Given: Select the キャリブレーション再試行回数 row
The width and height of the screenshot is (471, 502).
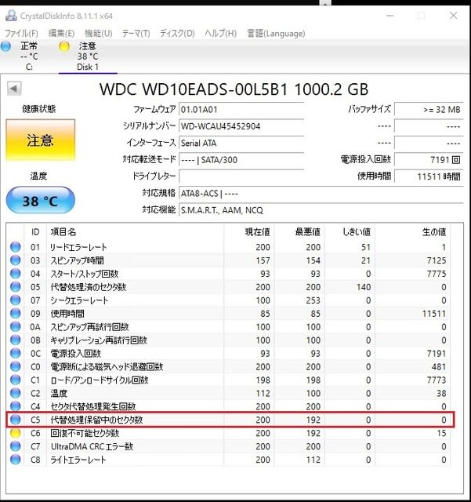Looking at the screenshot, I should tap(229, 340).
